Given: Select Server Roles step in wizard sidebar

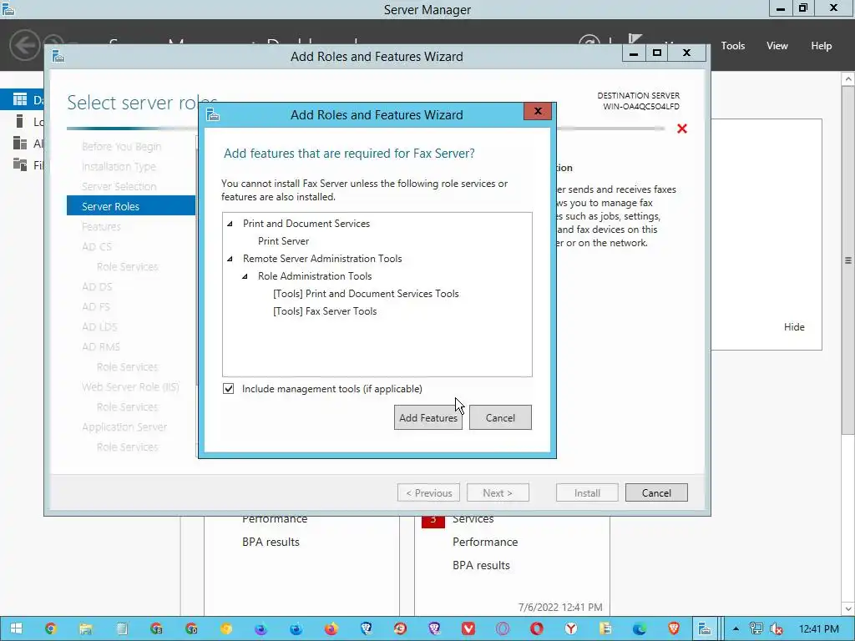Looking at the screenshot, I should (x=131, y=206).
